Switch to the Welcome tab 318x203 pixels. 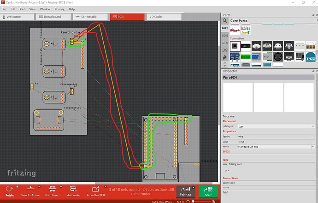pos(17,17)
